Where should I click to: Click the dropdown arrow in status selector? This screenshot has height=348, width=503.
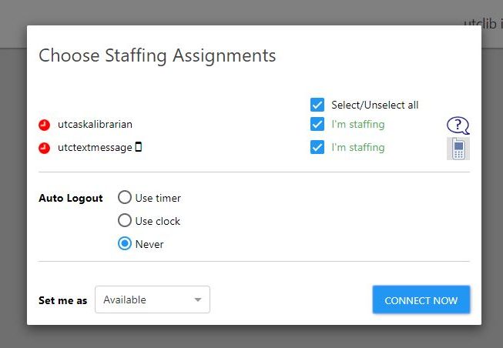tap(198, 299)
